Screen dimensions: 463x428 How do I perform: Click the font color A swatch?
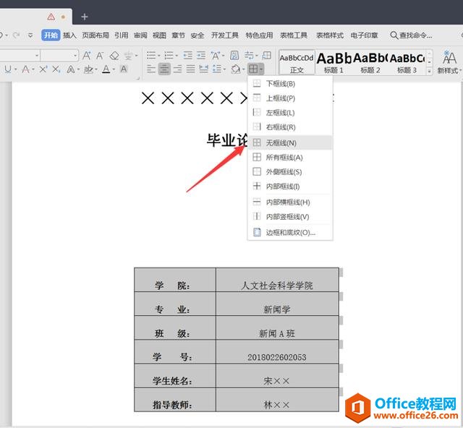(x=106, y=69)
